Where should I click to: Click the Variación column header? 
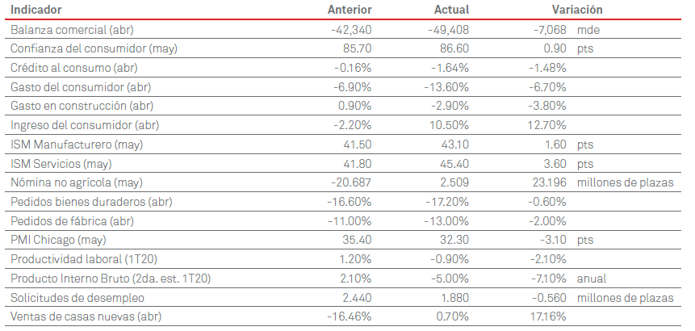pos(577,10)
